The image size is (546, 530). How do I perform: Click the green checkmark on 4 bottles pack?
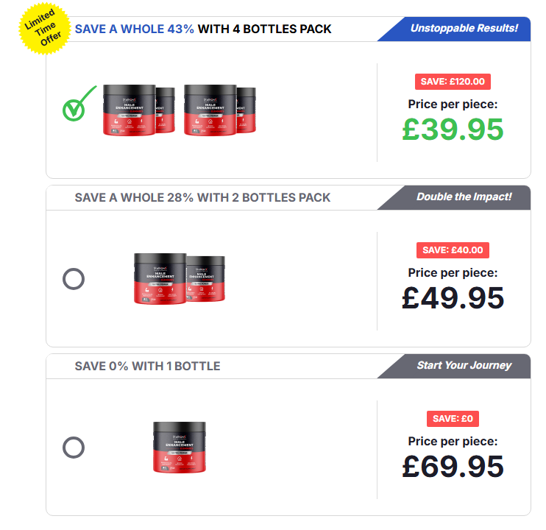79,103
